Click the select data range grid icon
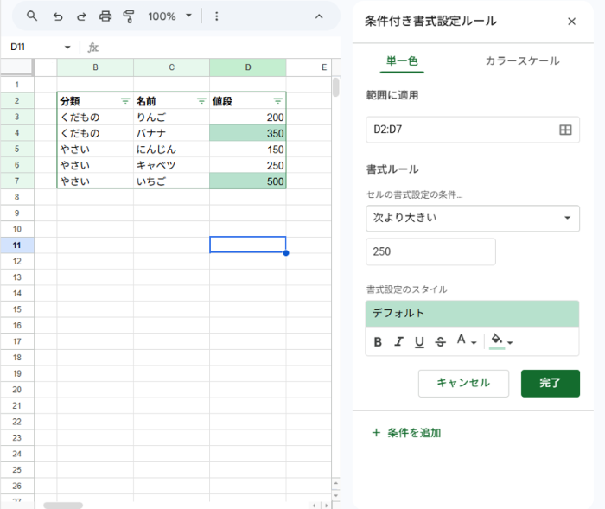Viewport: 605px width, 509px height. point(565,130)
